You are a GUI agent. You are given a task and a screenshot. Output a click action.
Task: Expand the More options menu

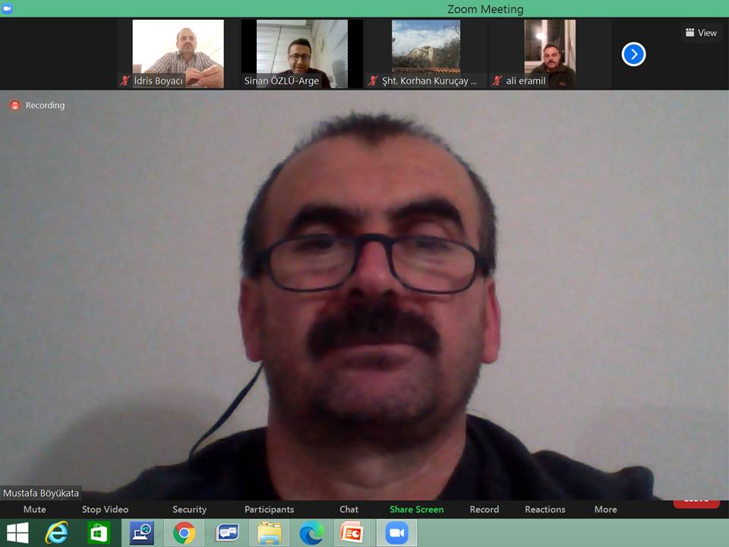click(x=605, y=509)
